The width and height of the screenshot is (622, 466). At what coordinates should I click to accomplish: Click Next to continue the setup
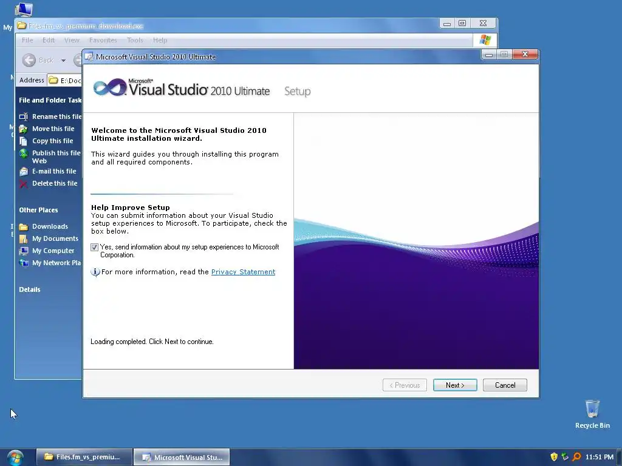[455, 385]
